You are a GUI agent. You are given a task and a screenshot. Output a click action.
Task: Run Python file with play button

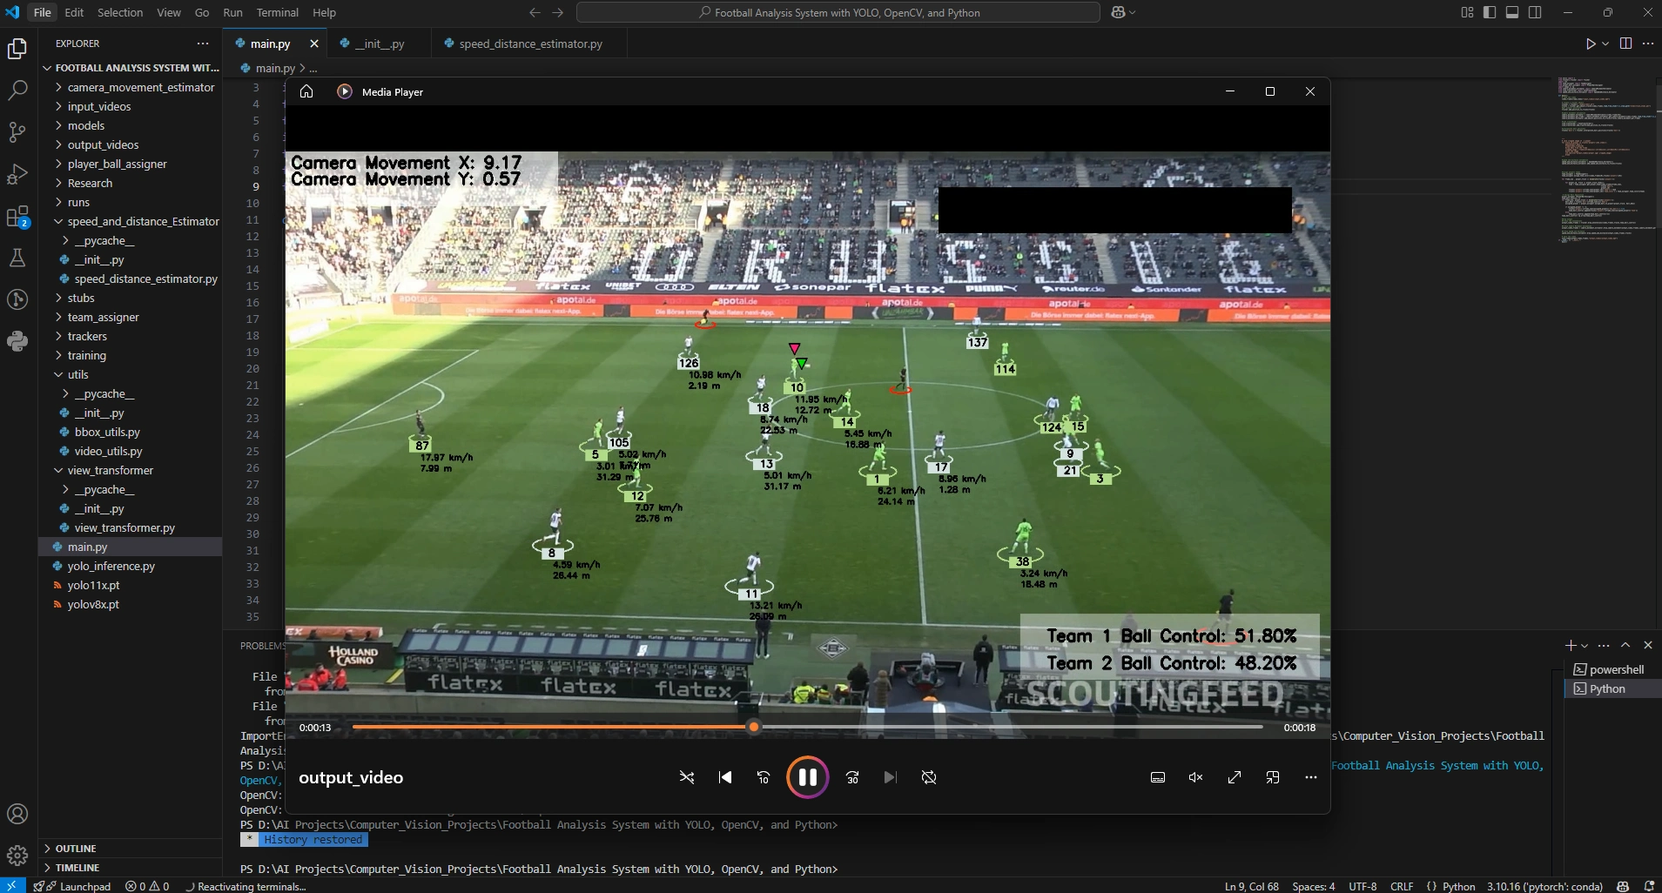tap(1591, 44)
